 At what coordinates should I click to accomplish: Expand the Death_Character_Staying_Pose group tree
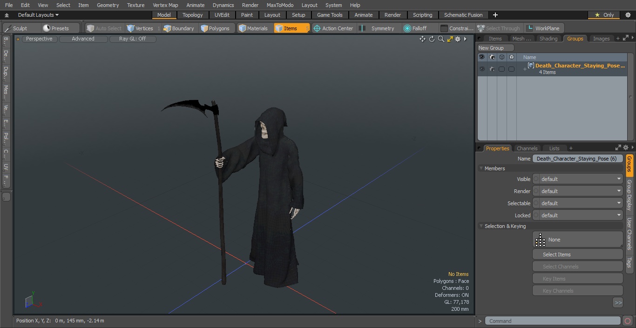[525, 69]
